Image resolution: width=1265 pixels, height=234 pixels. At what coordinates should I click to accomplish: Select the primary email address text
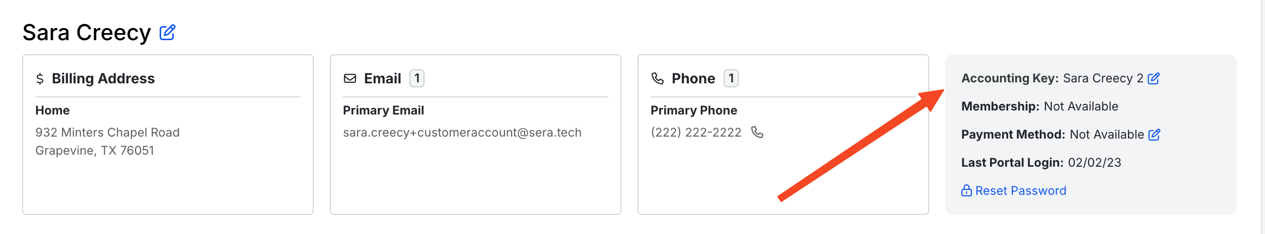(x=462, y=133)
